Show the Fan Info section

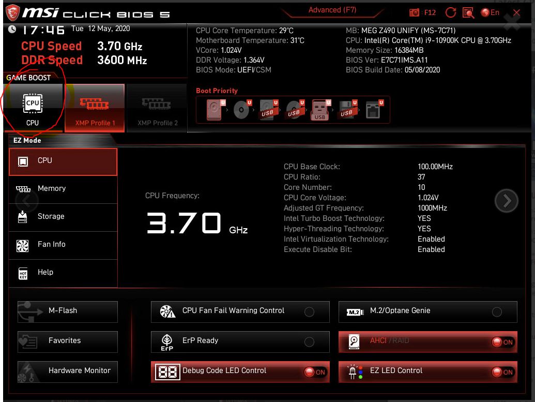click(63, 245)
